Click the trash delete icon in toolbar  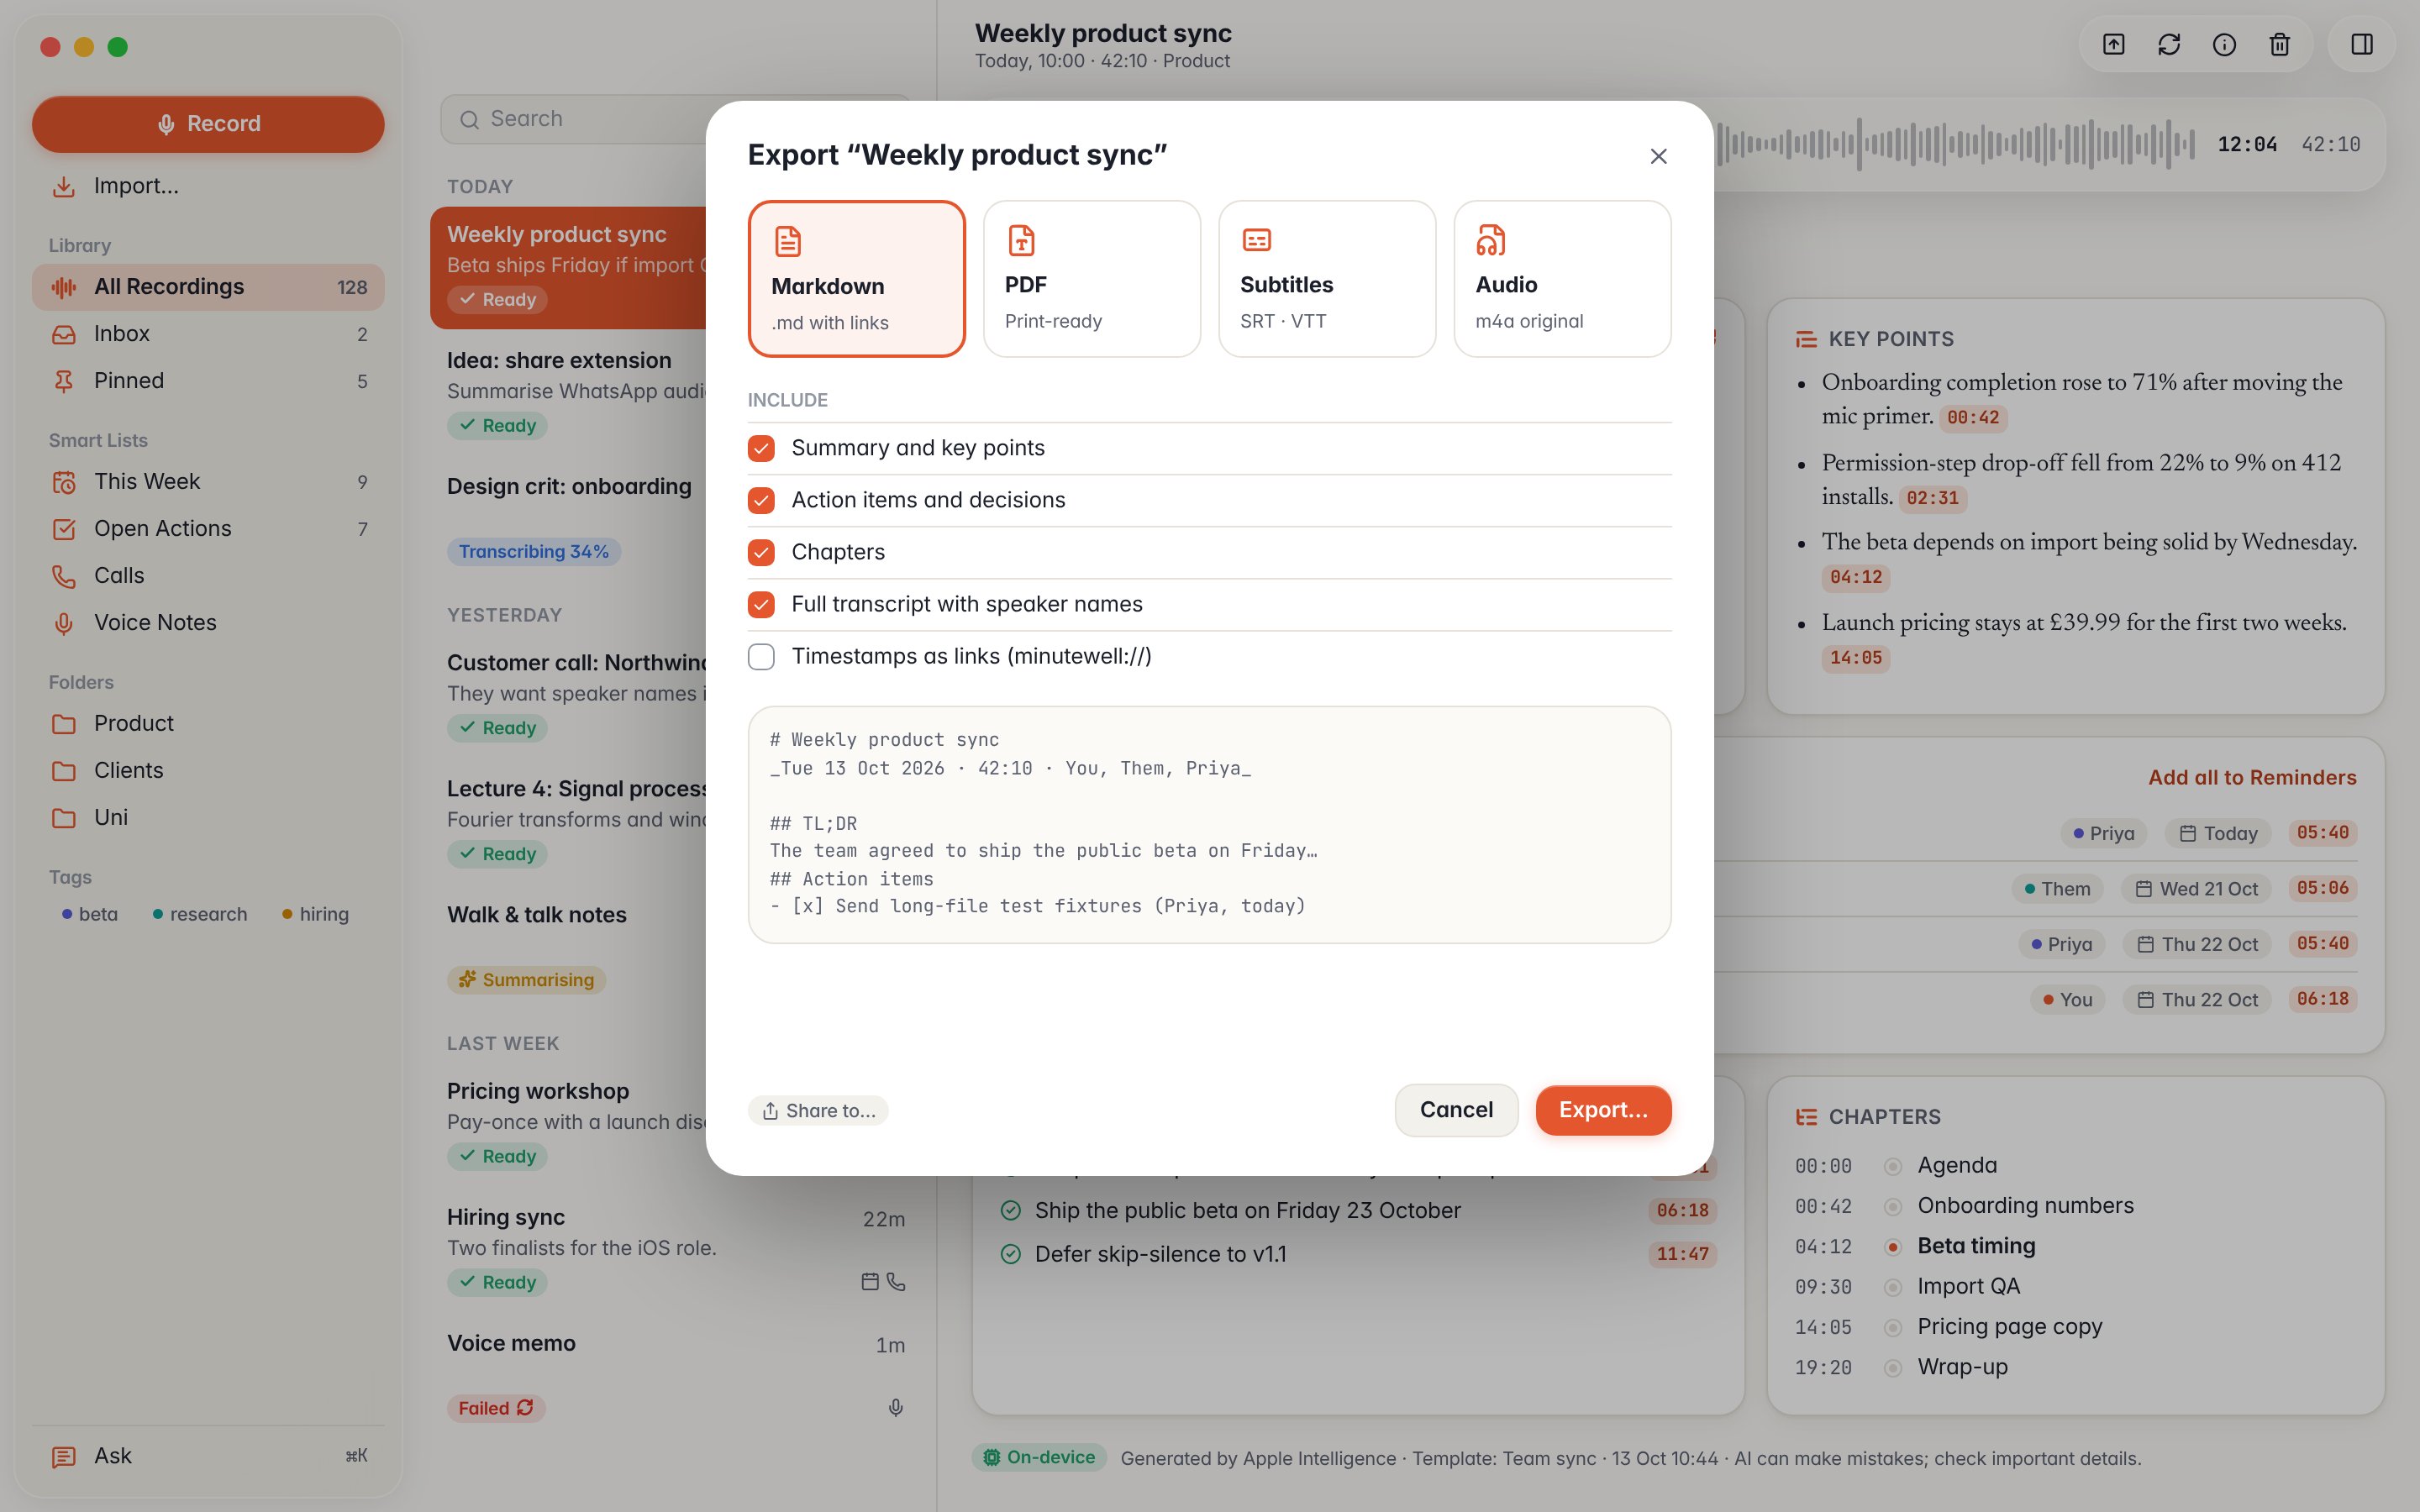2279,44
